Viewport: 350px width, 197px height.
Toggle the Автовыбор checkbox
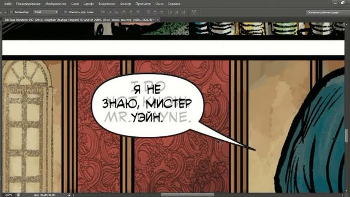tap(11, 12)
